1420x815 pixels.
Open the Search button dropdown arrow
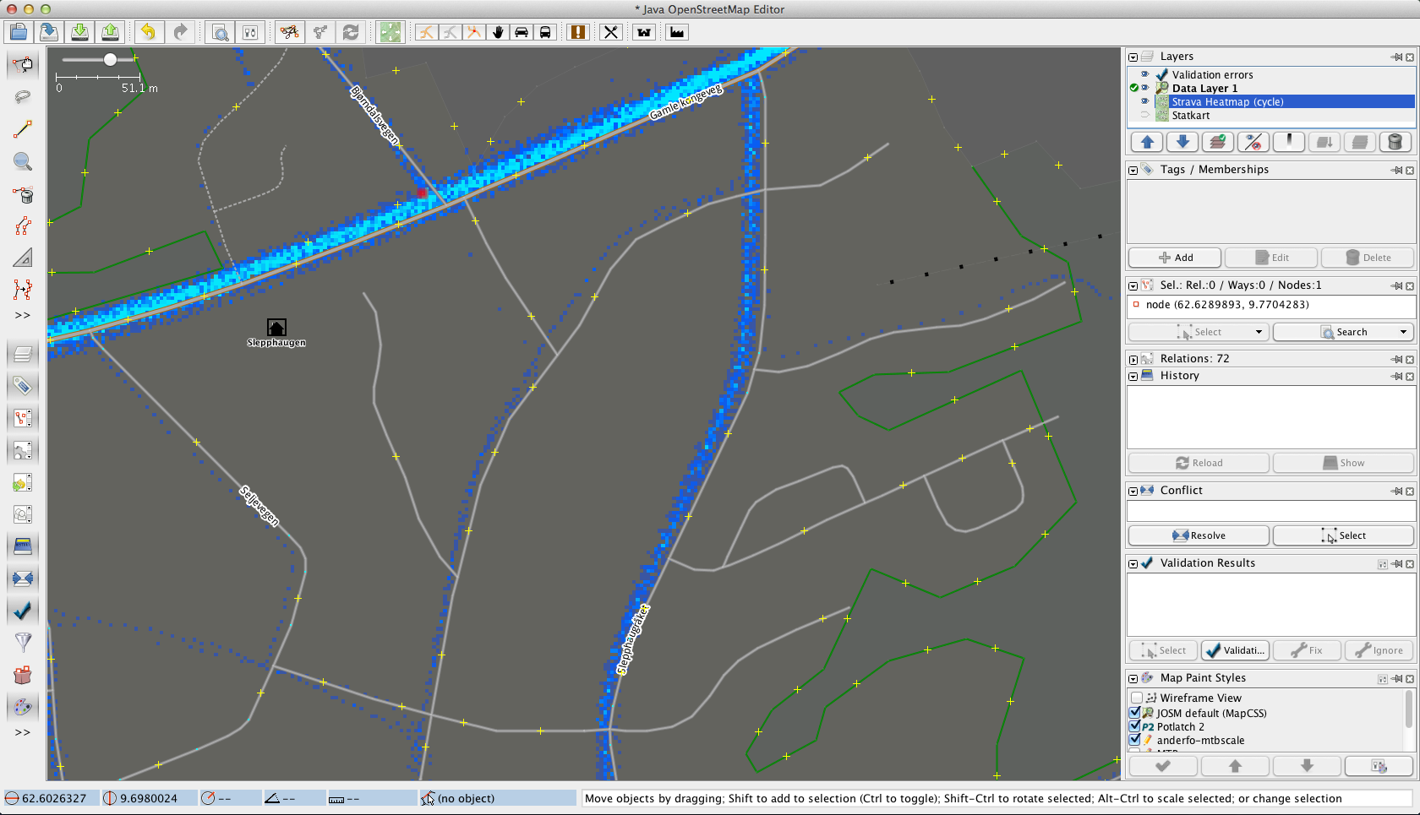(x=1403, y=332)
